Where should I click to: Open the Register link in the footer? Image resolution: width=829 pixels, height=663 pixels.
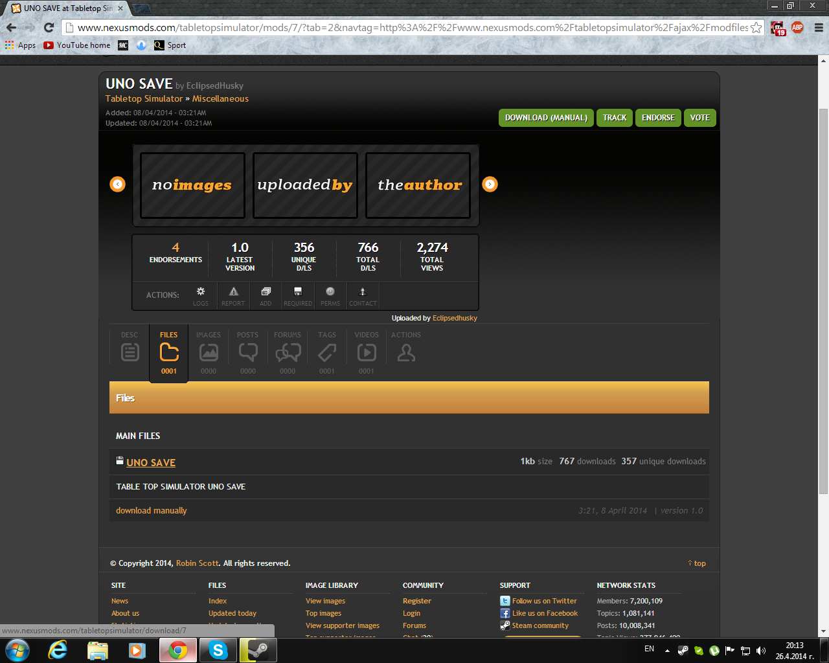pos(417,601)
